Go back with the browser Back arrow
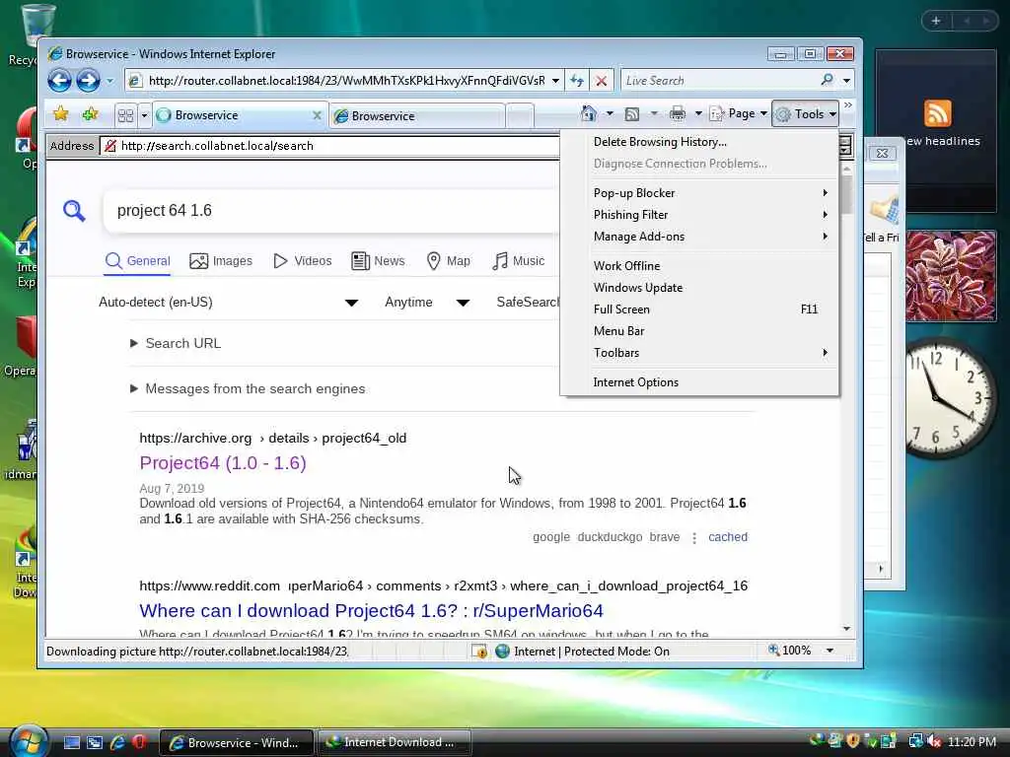1010x757 pixels. [59, 81]
